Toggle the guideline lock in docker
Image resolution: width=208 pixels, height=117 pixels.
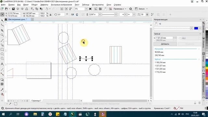[195, 103]
